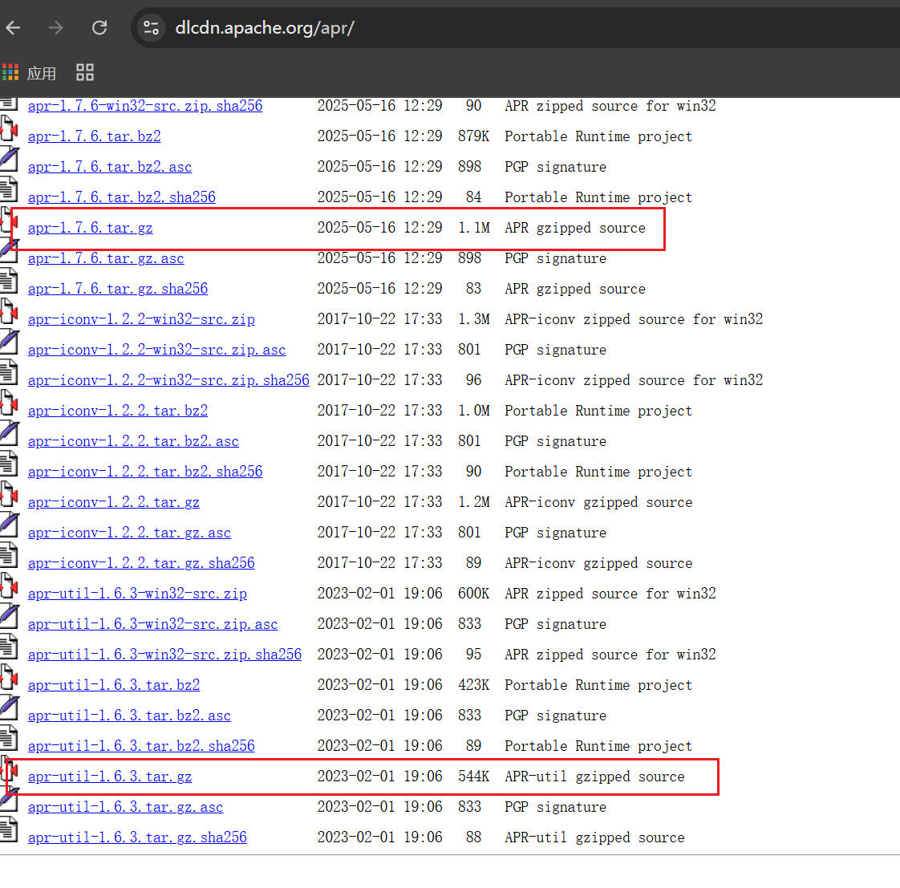This screenshot has height=888, width=900.
Task: Open apr-iconv-1.2.2-win32-src.zip.sha256 link
Action: pyautogui.click(x=168, y=380)
